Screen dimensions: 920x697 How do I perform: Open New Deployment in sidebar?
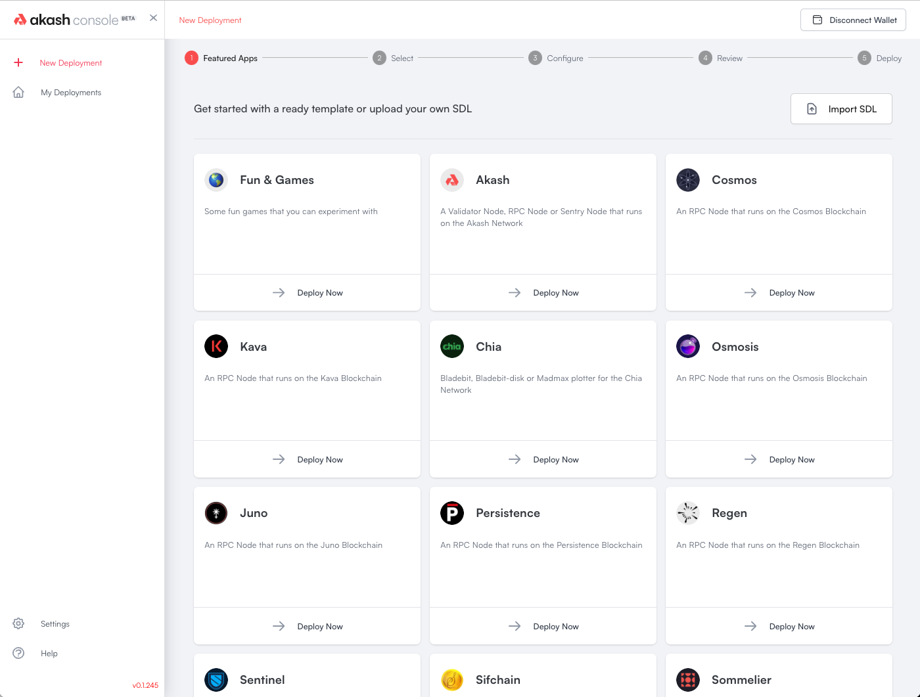pyautogui.click(x=71, y=62)
